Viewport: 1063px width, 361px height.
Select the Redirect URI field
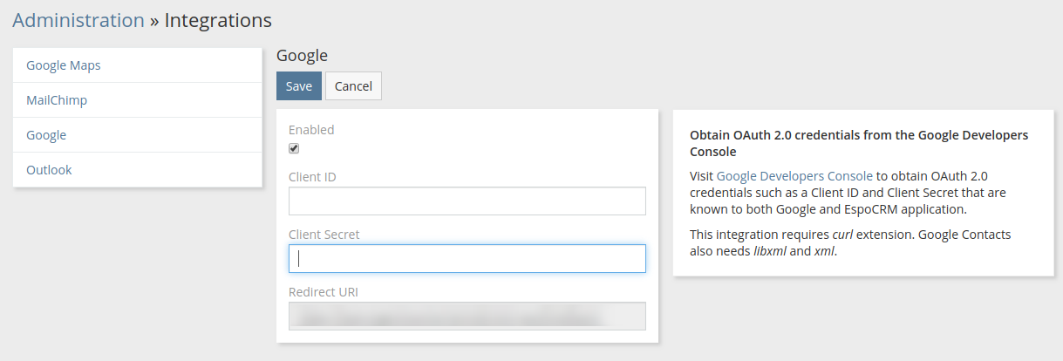(467, 317)
